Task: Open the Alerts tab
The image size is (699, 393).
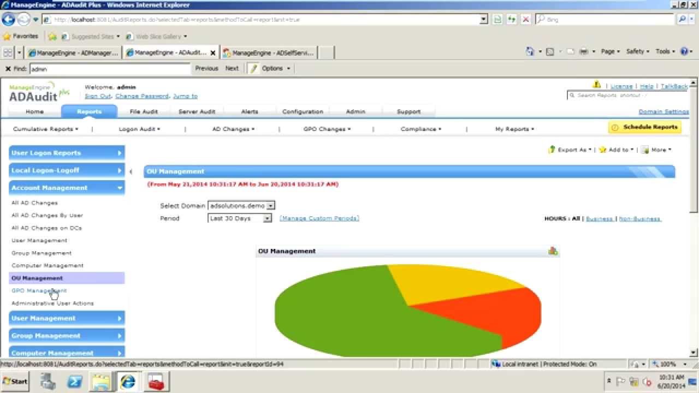Action: (x=250, y=111)
